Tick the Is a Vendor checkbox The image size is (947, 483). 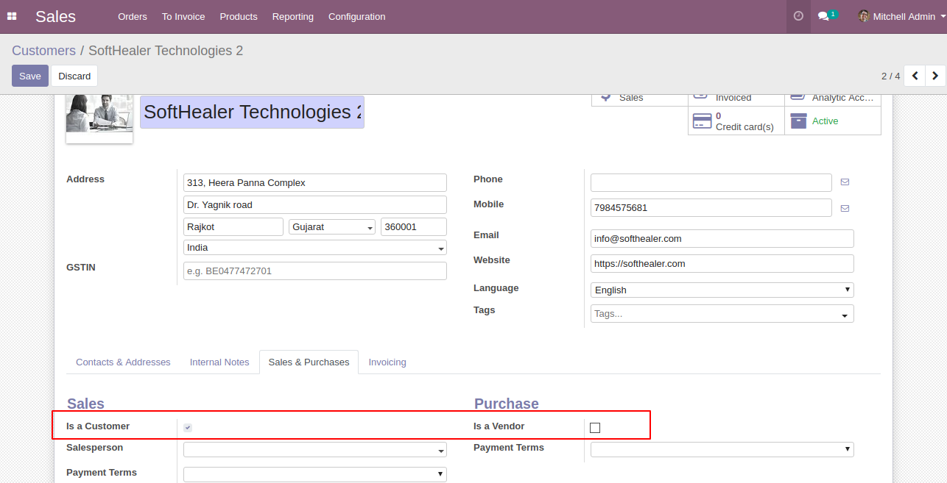(x=595, y=428)
